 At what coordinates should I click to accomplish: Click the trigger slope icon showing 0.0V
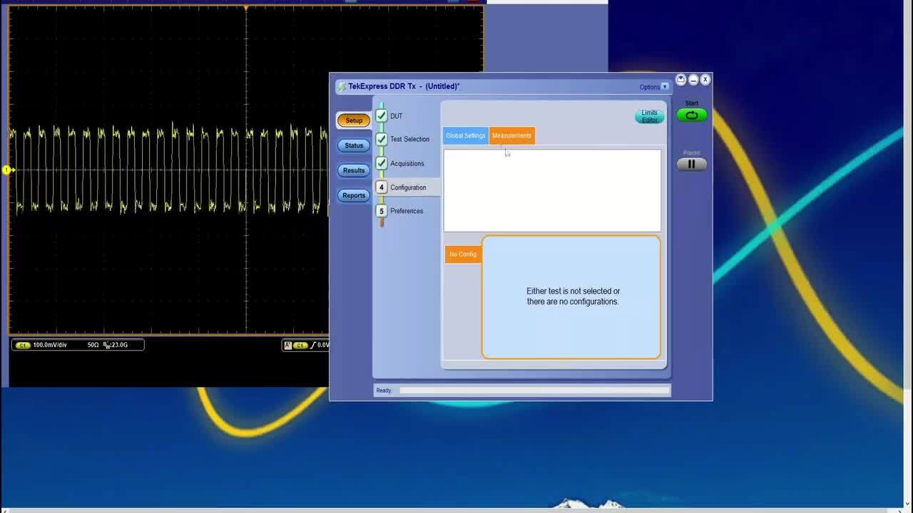[x=320, y=345]
